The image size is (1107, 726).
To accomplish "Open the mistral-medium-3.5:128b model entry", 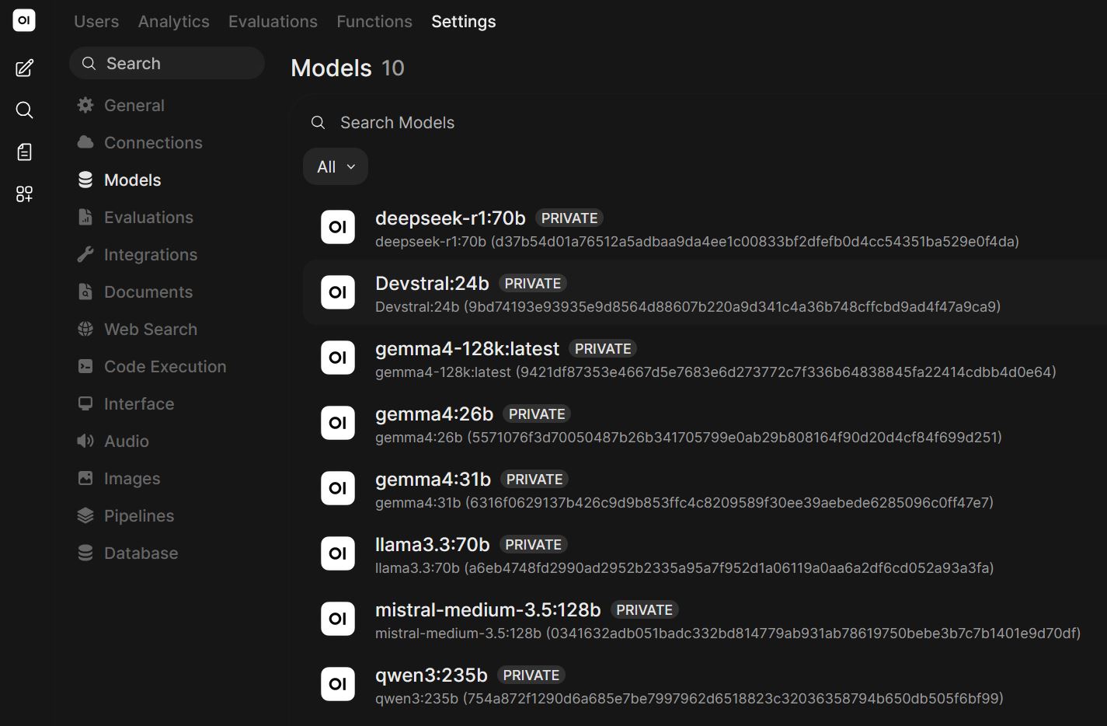I will [705, 619].
